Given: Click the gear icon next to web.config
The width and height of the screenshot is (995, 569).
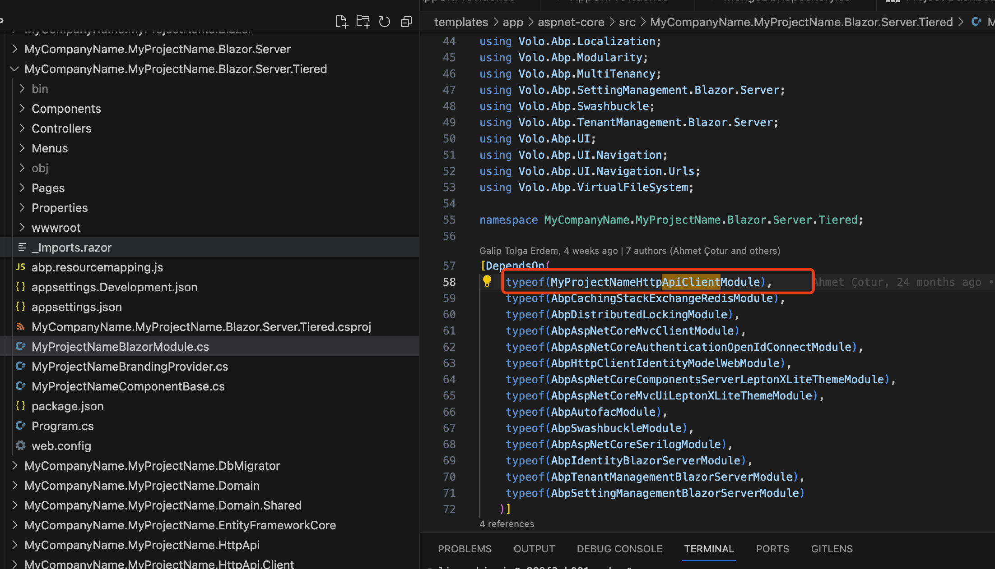Looking at the screenshot, I should tap(20, 445).
